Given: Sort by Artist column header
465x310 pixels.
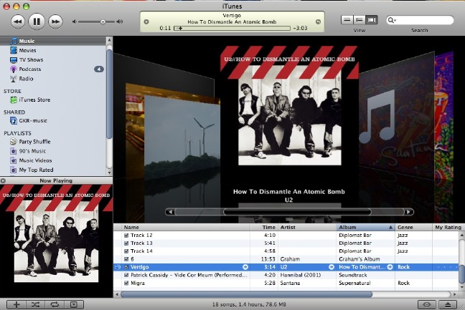Looking at the screenshot, I should point(307,227).
